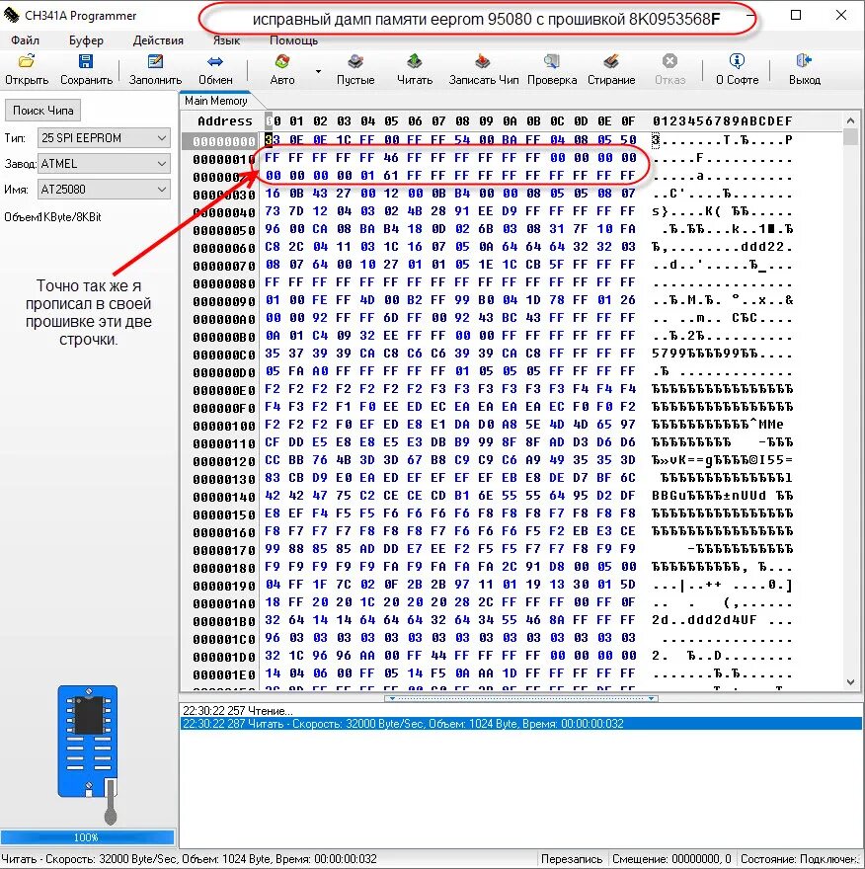This screenshot has height=869, width=865.
Task: Click the О Софте (About) info icon
Action: click(x=737, y=61)
